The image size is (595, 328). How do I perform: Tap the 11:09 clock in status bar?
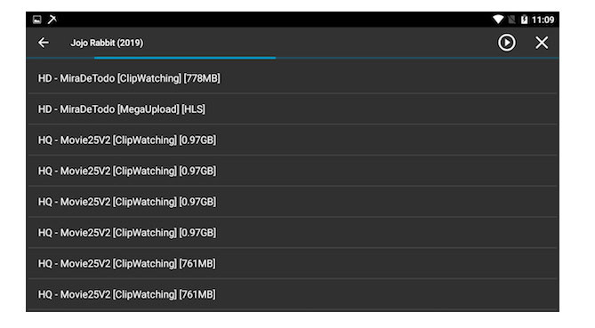(x=543, y=20)
